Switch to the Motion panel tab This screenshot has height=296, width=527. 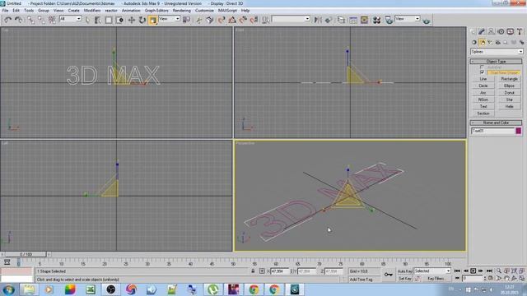pyautogui.click(x=501, y=31)
